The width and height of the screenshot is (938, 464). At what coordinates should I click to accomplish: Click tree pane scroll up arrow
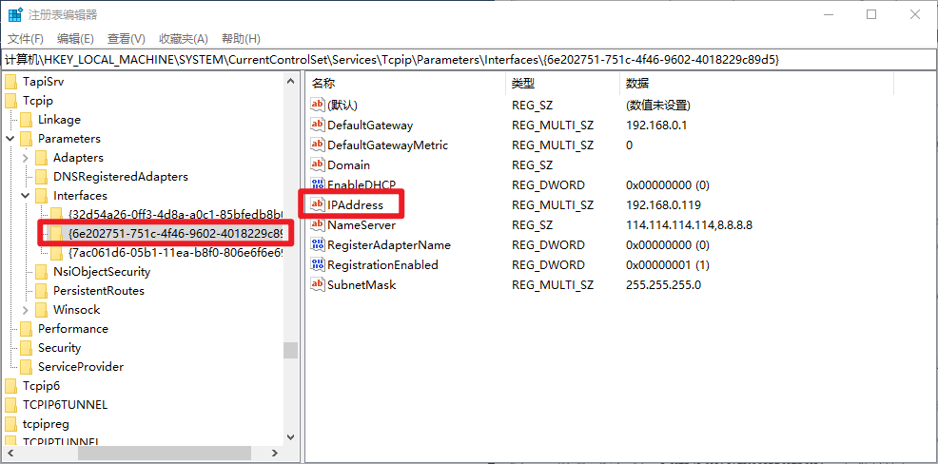(291, 82)
